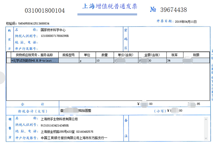Click buyer name field 国家纳米科学中心

pyautogui.click(x=53, y=30)
